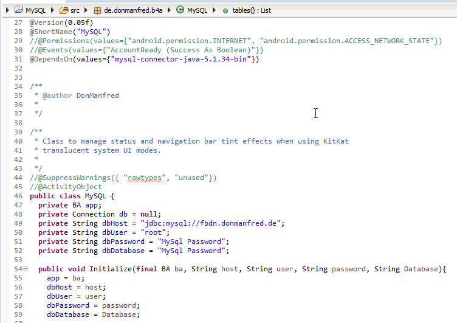Click the green method dot beside tables()

[x=225, y=10]
